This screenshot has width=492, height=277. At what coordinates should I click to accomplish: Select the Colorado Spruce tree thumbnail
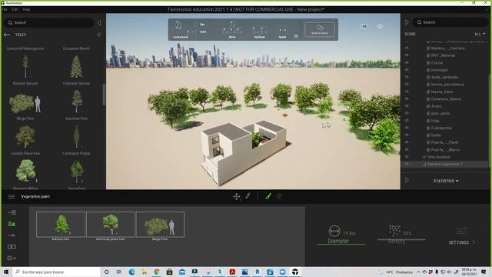coord(77,67)
